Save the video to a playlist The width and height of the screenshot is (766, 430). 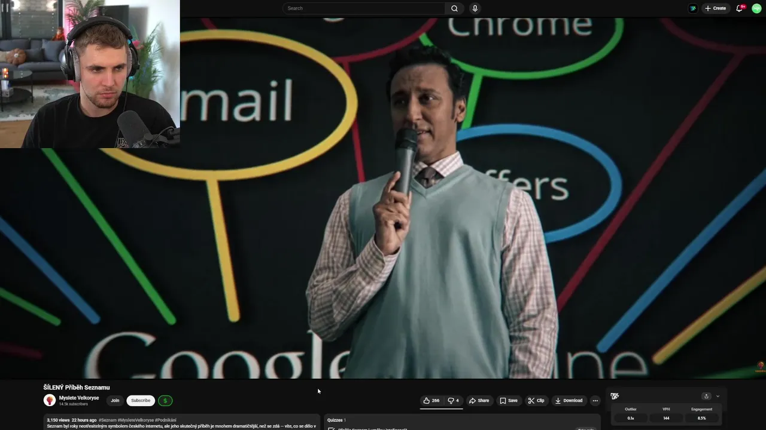tap(509, 401)
